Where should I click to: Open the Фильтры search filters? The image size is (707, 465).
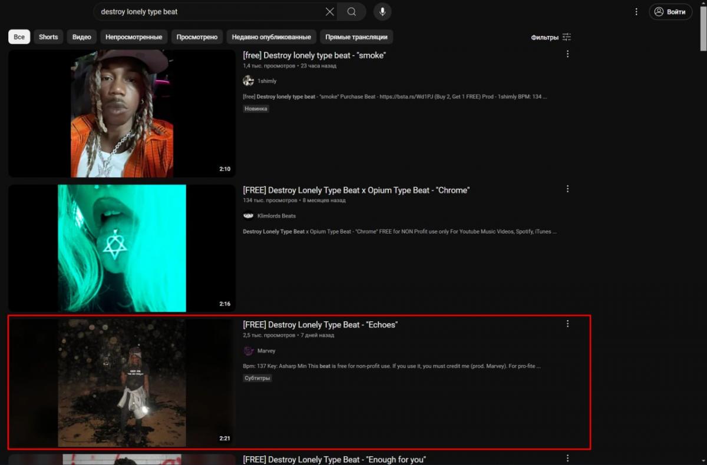click(551, 37)
